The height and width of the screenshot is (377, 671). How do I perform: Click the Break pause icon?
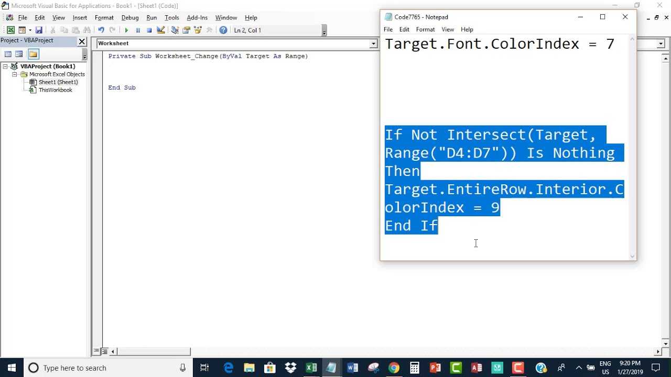point(138,30)
